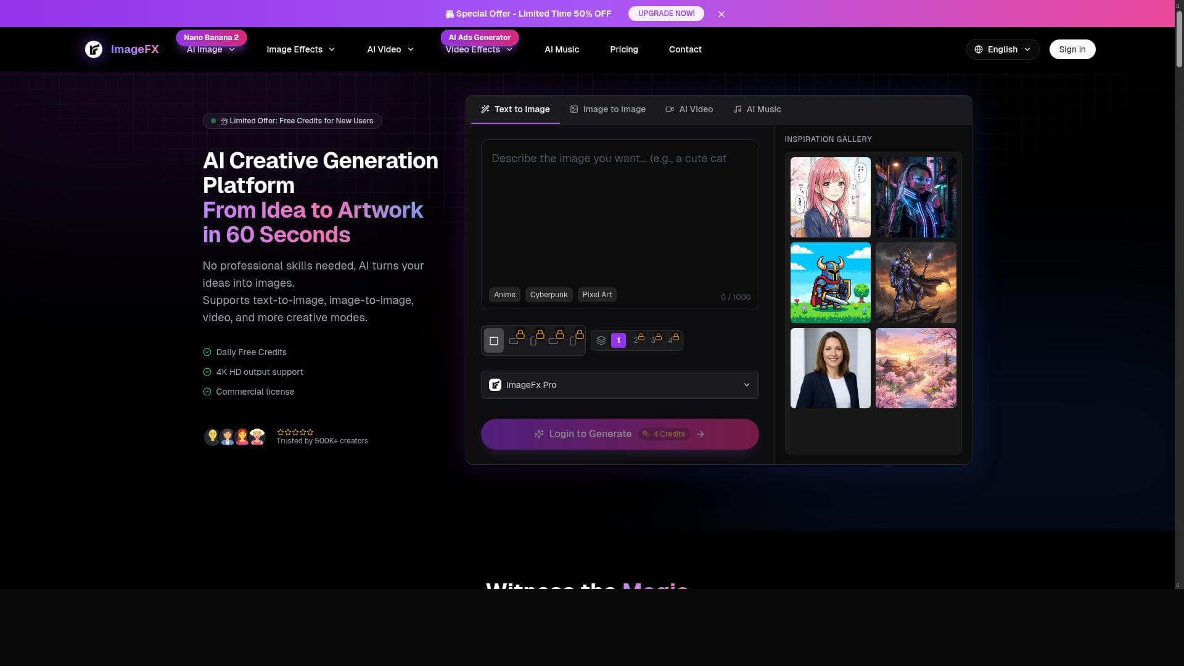Viewport: 1184px width, 666px height.
Task: Click the image count layers icon
Action: coord(601,340)
